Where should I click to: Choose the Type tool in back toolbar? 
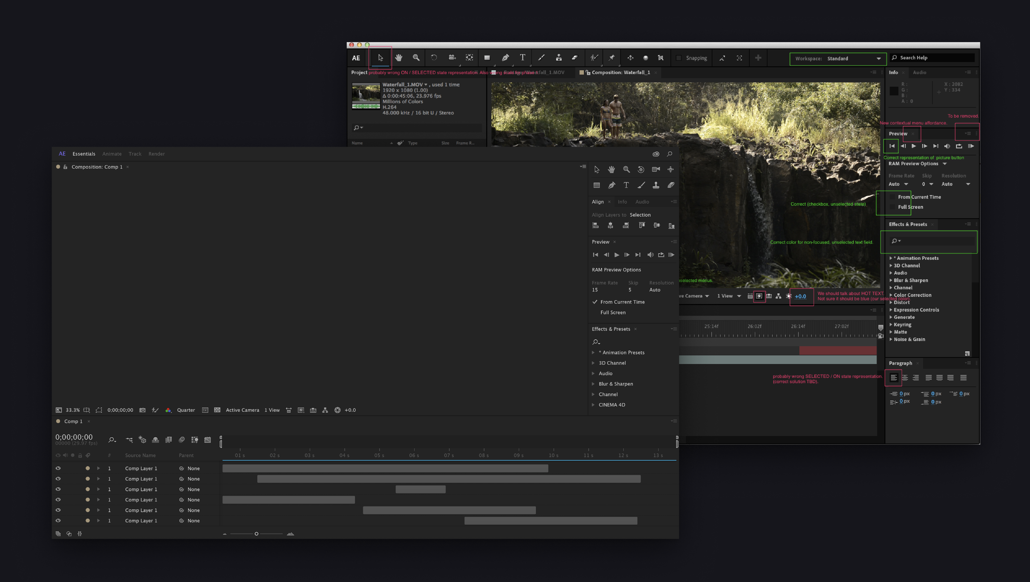pyautogui.click(x=522, y=58)
